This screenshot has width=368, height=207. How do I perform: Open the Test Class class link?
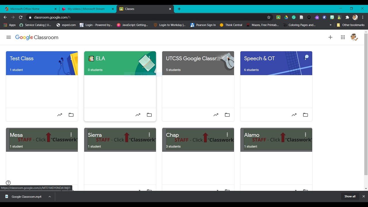click(x=22, y=58)
